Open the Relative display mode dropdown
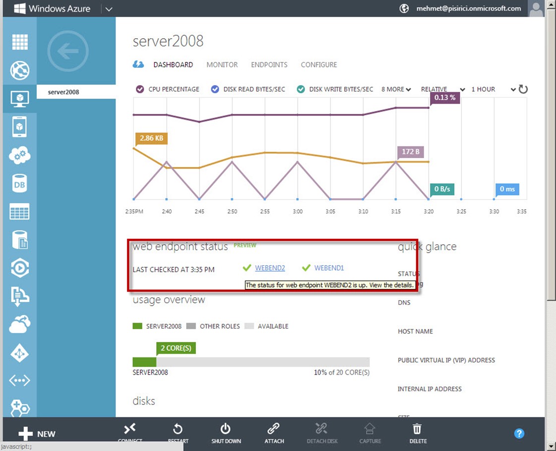The image size is (556, 451). point(443,89)
